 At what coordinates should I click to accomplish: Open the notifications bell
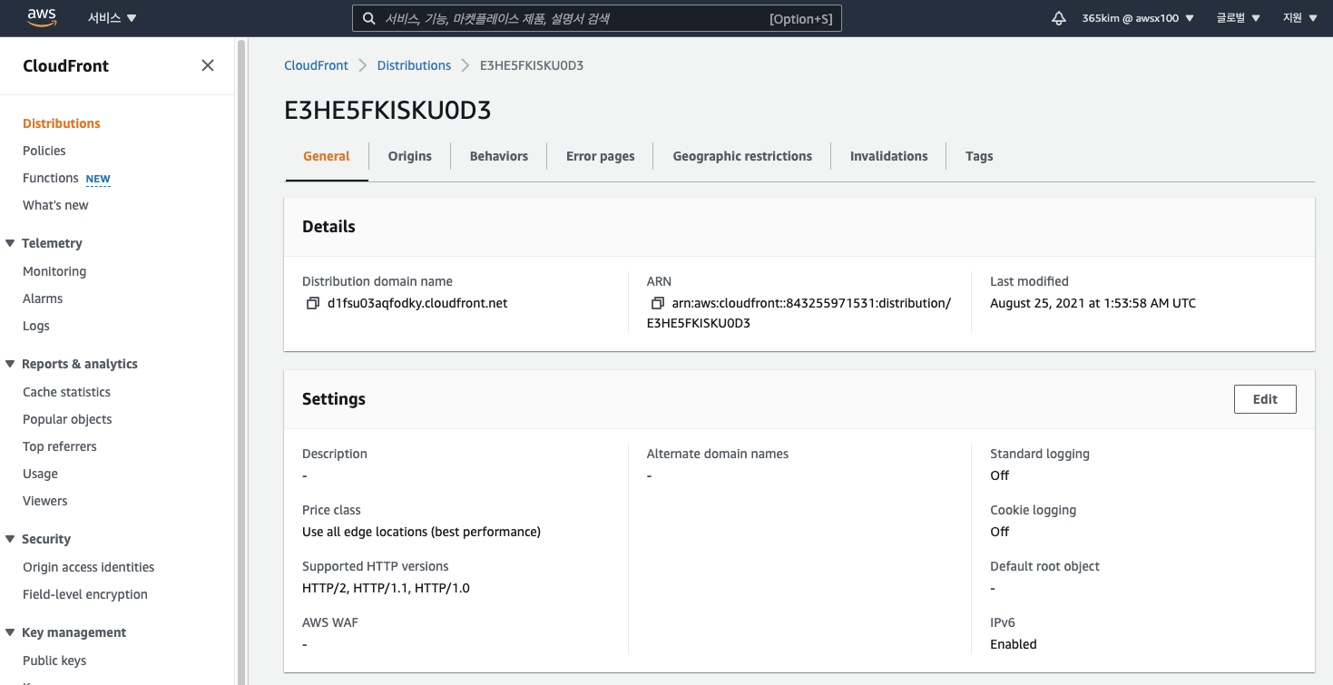(1059, 18)
